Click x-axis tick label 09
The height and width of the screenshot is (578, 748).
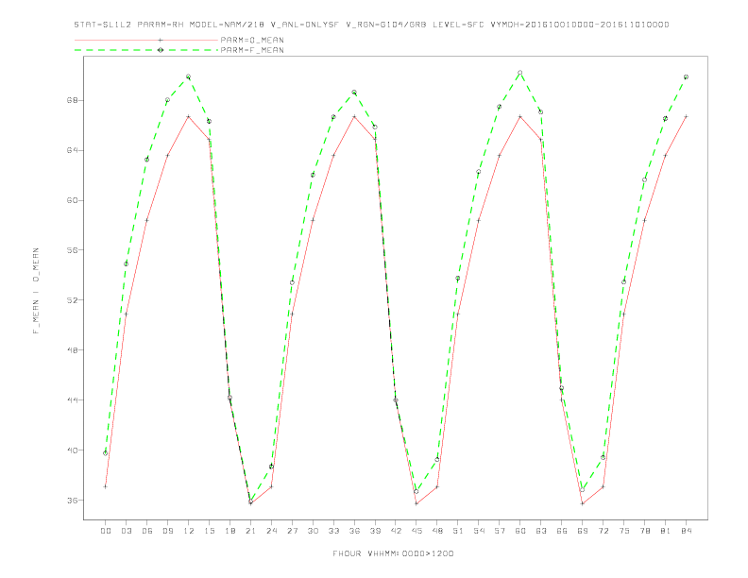(x=167, y=531)
